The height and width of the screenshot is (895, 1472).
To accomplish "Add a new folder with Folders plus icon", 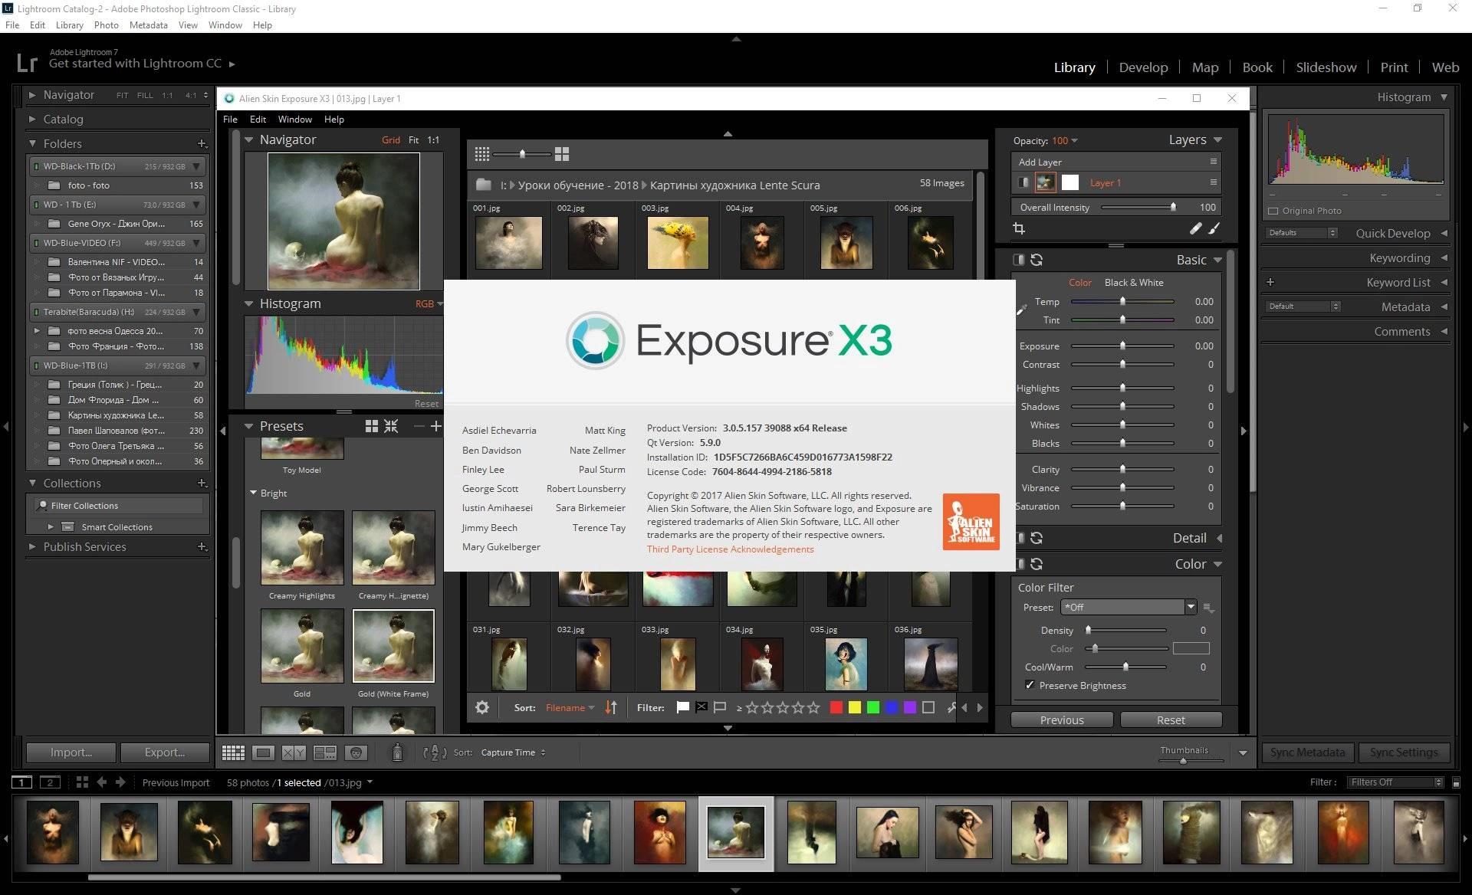I will (x=202, y=143).
